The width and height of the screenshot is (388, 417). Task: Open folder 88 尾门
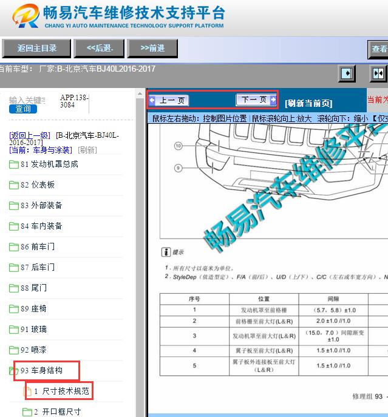(34, 288)
